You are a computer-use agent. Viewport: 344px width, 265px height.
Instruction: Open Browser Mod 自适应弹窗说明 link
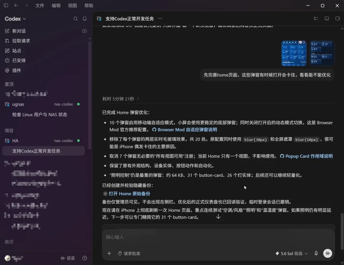click(x=184, y=130)
